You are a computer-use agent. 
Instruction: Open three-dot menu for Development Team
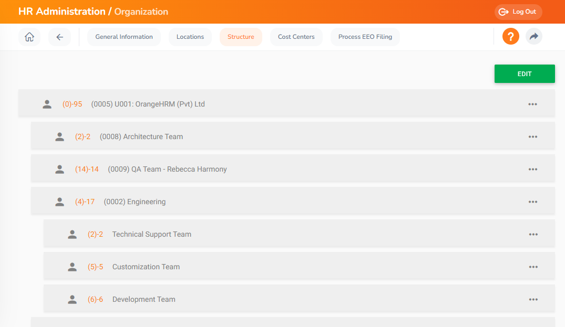point(533,300)
